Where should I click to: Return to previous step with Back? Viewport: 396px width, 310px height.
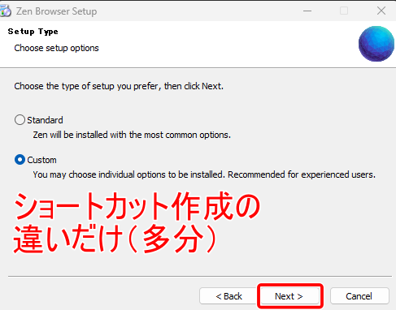(x=228, y=296)
